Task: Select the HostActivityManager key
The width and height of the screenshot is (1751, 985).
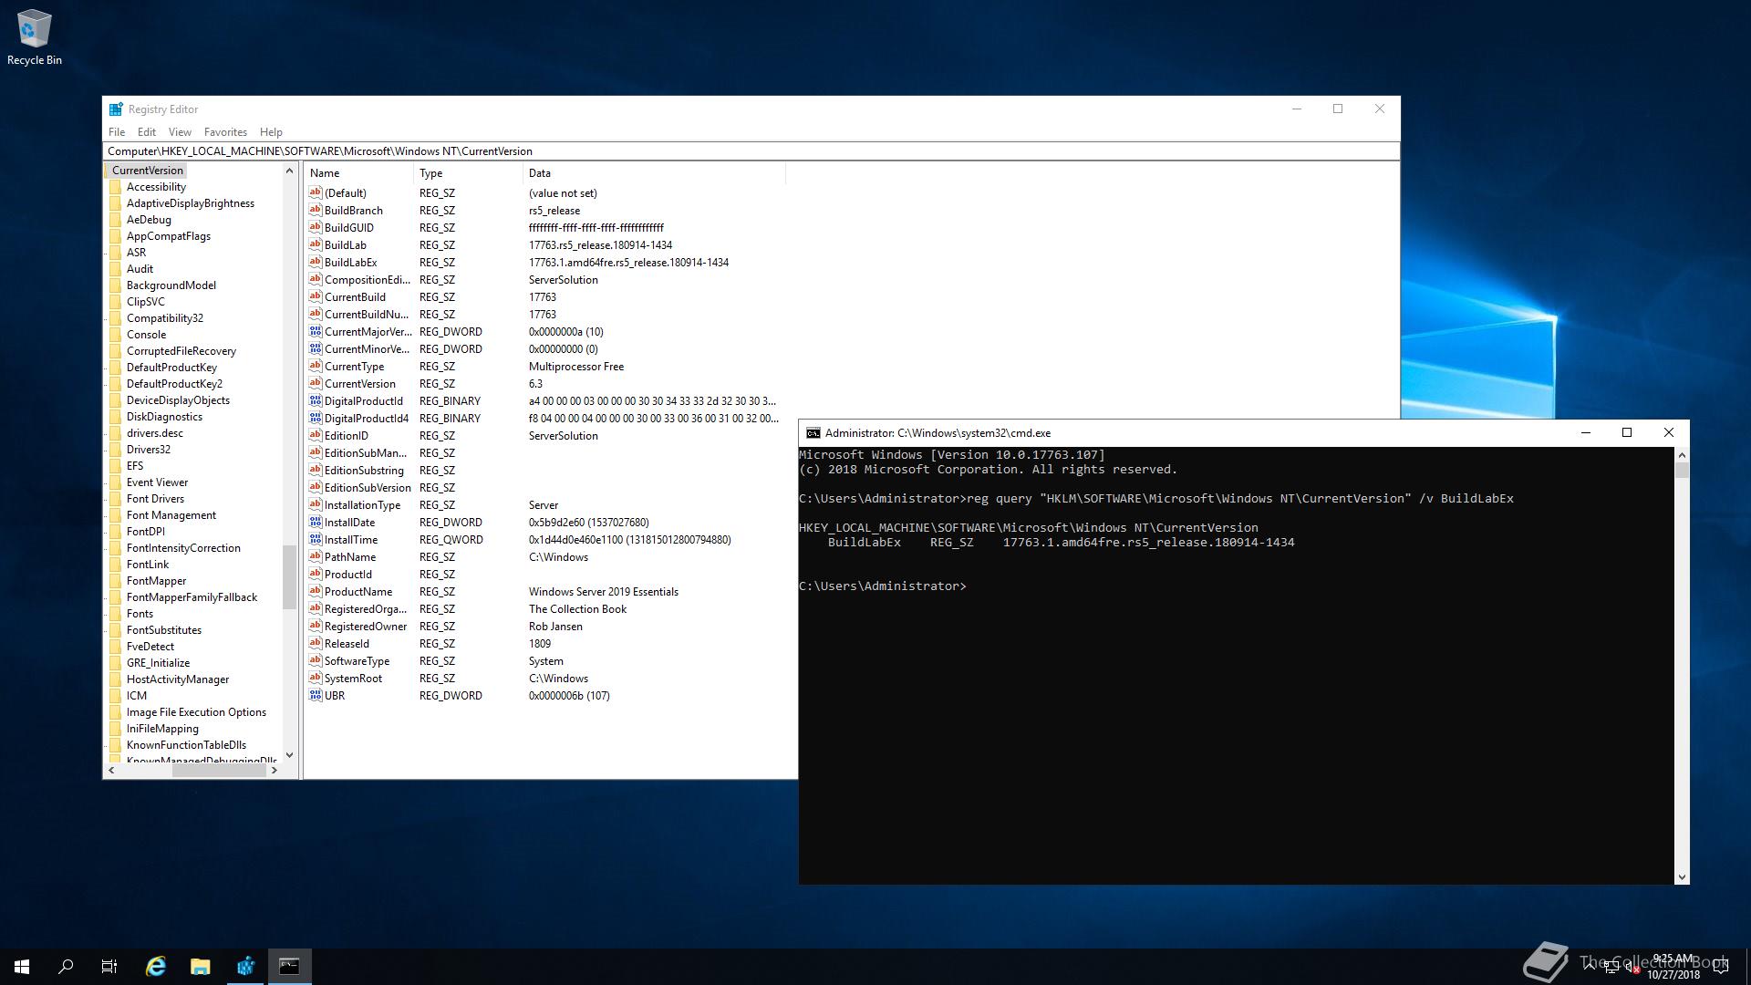Action: [178, 679]
